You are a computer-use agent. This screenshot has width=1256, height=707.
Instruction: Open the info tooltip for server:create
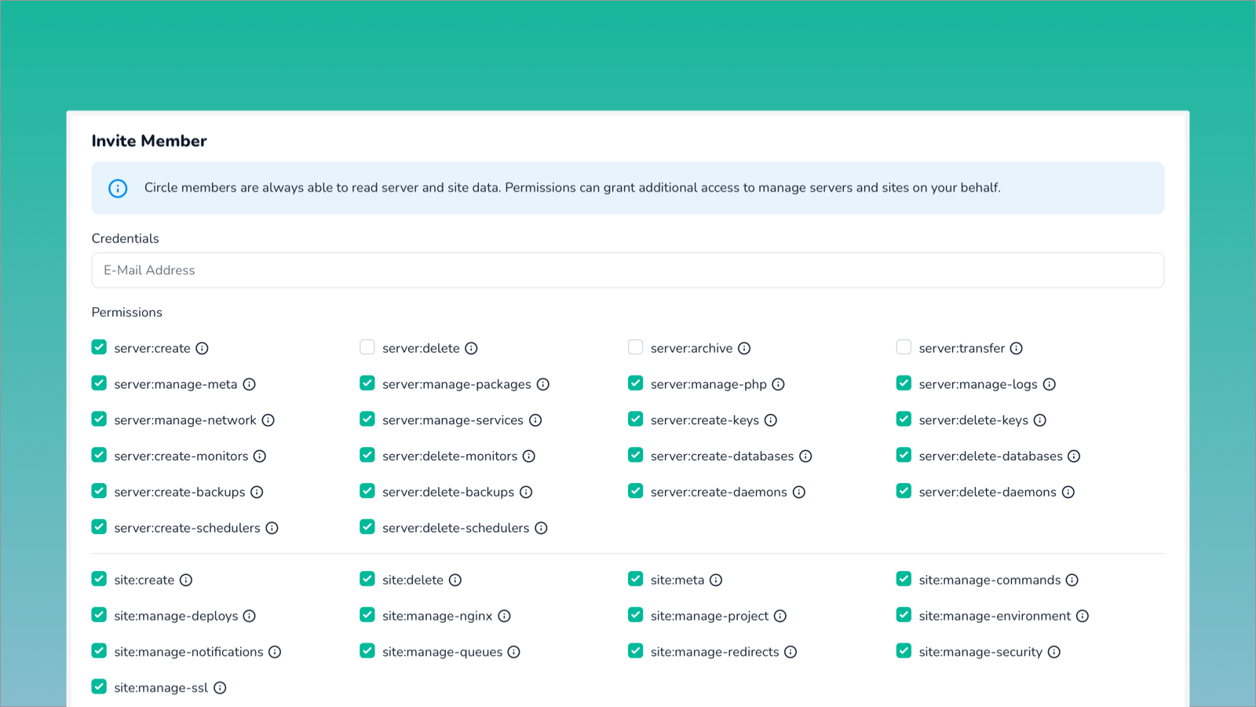click(203, 348)
